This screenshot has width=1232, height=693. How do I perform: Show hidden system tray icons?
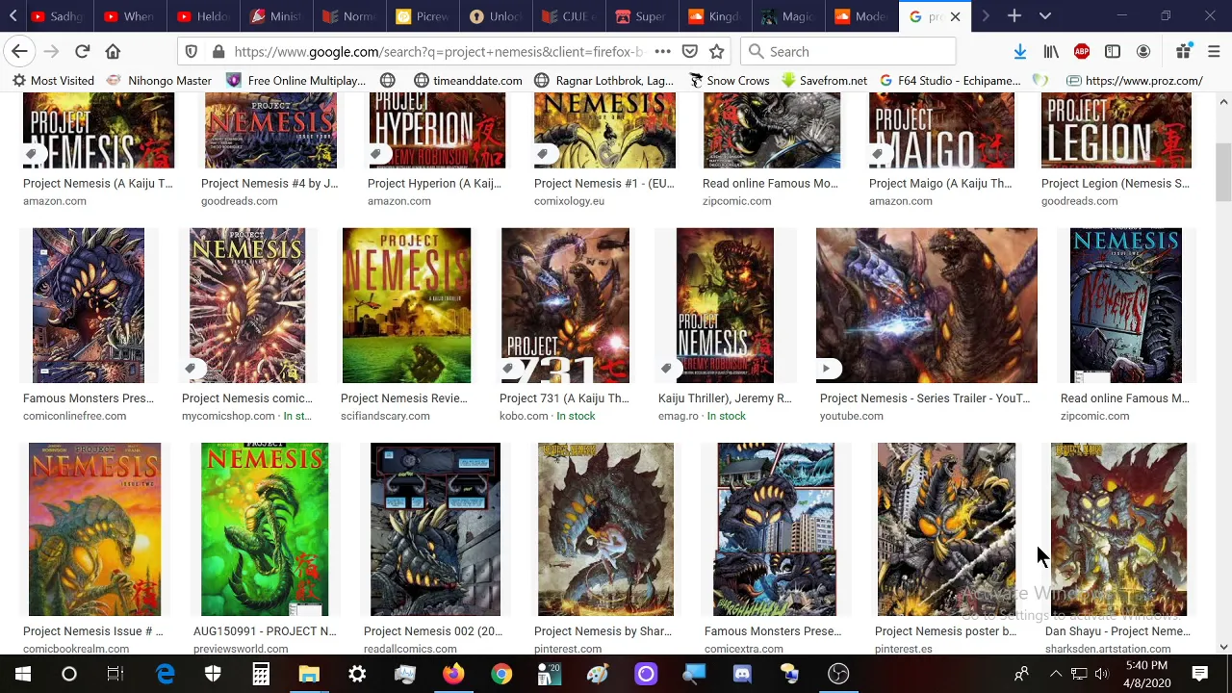click(1056, 674)
